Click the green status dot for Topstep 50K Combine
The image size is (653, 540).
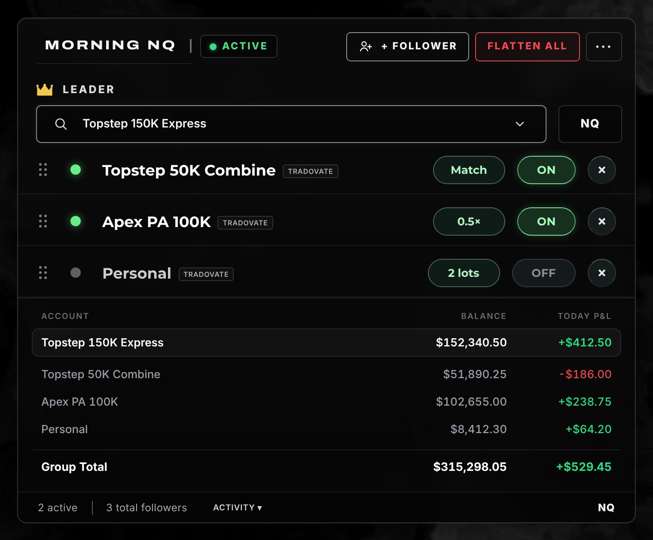tap(76, 170)
